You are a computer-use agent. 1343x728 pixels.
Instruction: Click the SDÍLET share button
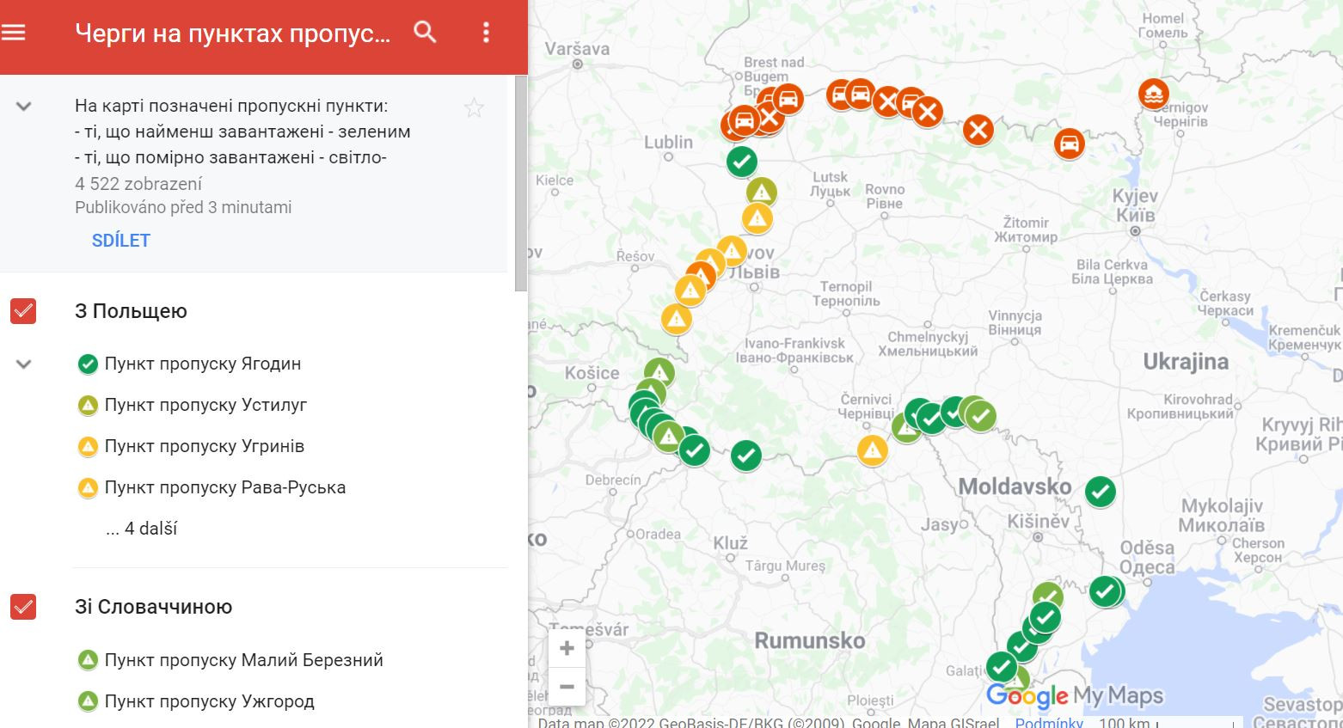pyautogui.click(x=121, y=241)
